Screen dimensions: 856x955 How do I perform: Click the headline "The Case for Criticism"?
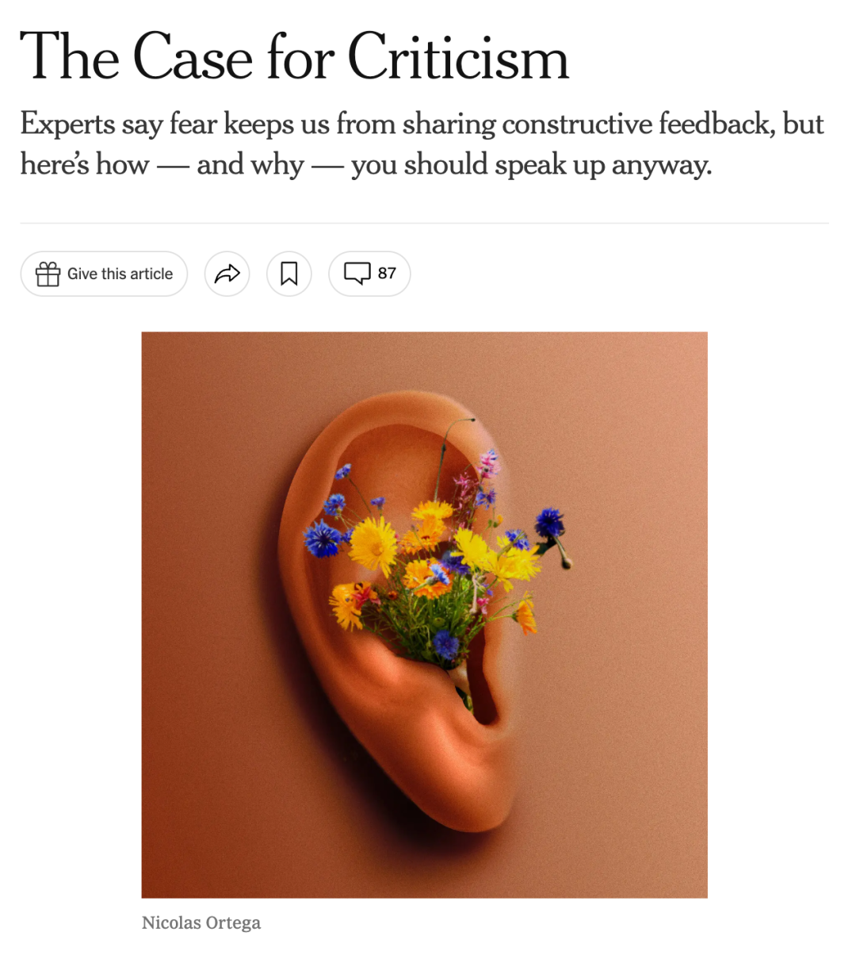point(295,56)
